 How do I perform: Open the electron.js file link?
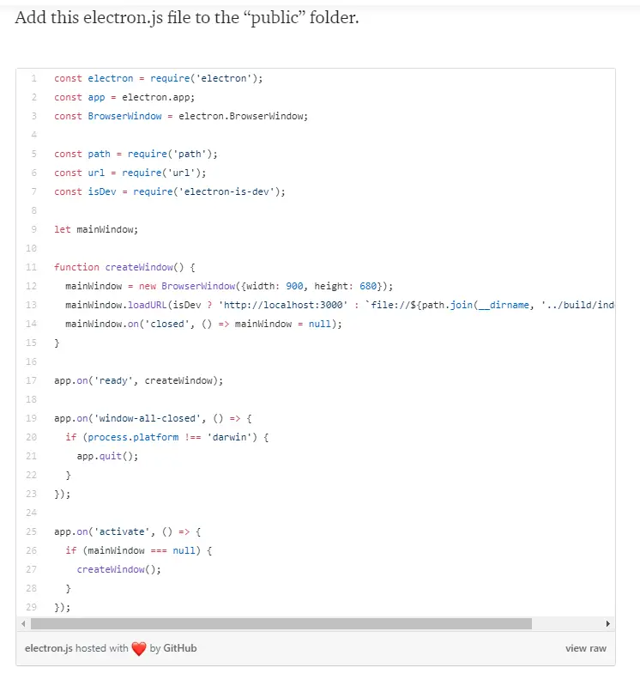click(49, 648)
